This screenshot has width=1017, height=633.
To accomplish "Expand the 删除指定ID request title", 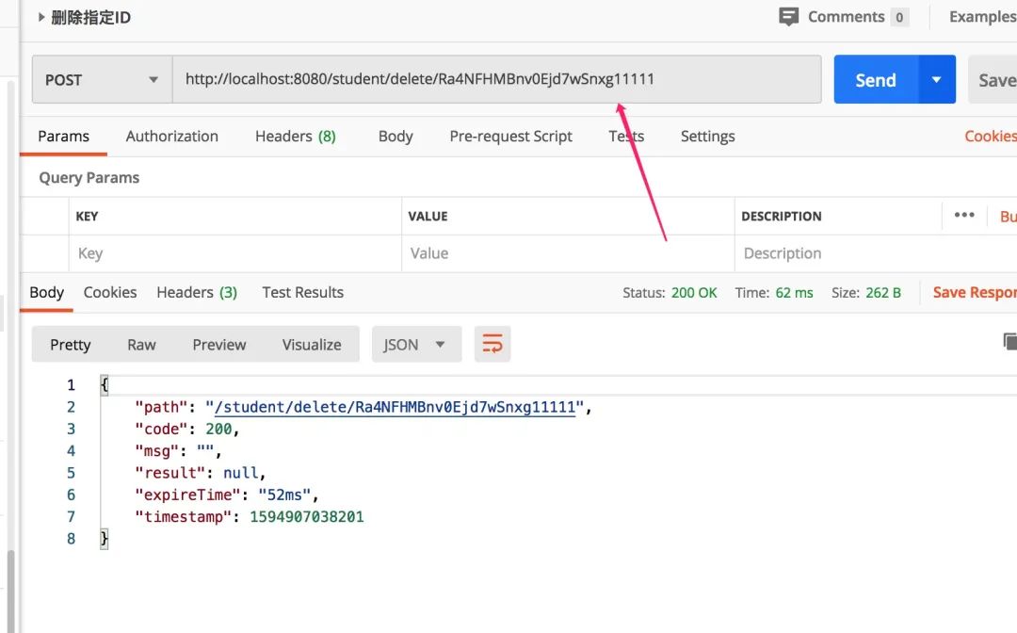I will pos(41,17).
